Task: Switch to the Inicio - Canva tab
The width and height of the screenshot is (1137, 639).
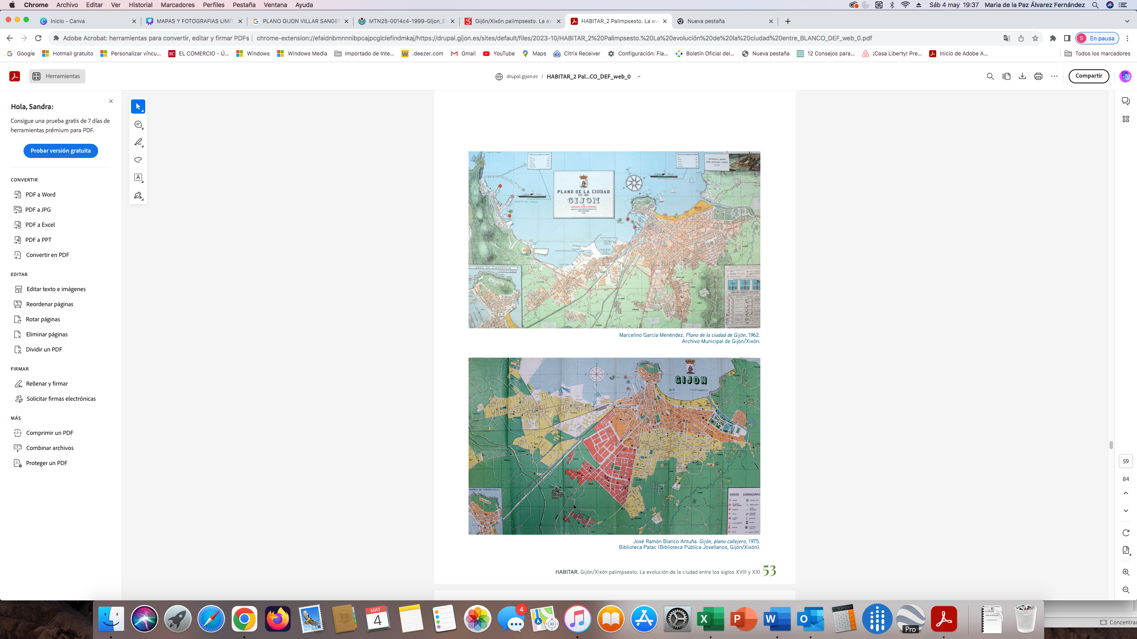Action: pos(87,21)
